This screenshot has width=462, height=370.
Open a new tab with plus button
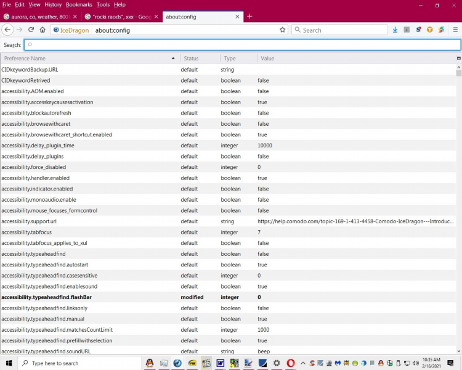249,17
